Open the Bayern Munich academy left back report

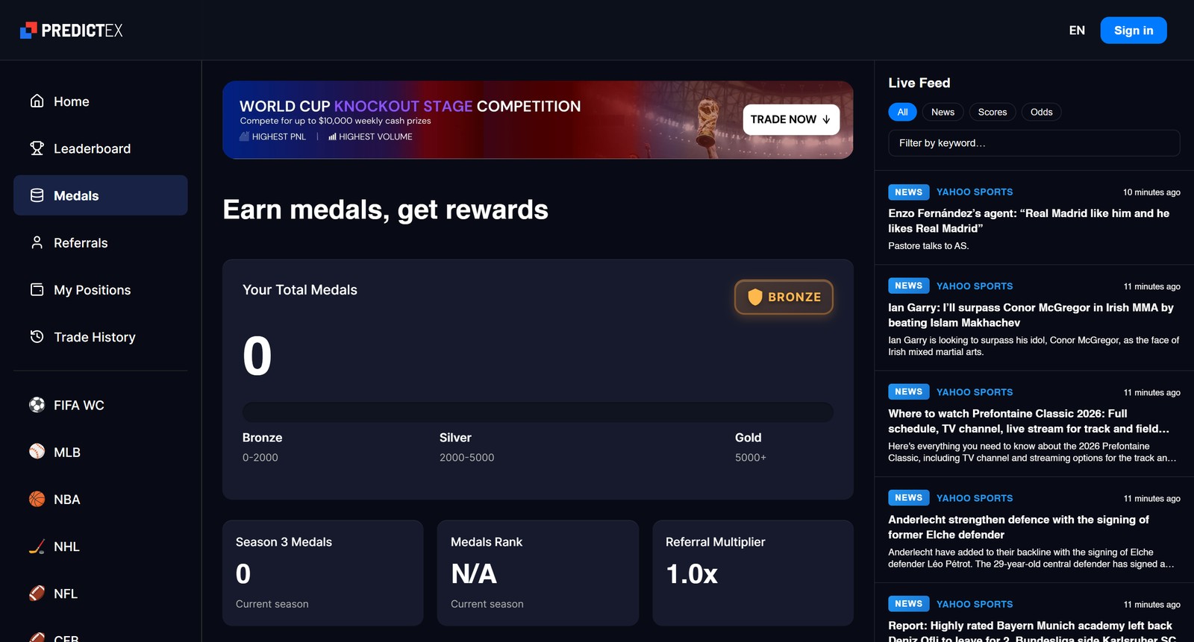tap(1032, 631)
